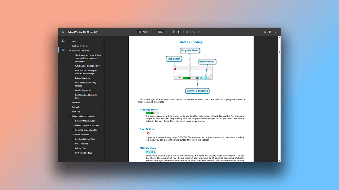
Task: Click the rotate page icon
Action: pyautogui.click(x=179, y=32)
